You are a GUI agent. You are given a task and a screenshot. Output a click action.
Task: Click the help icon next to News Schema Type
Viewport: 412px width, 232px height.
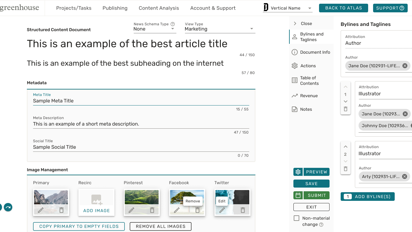pos(173,24)
